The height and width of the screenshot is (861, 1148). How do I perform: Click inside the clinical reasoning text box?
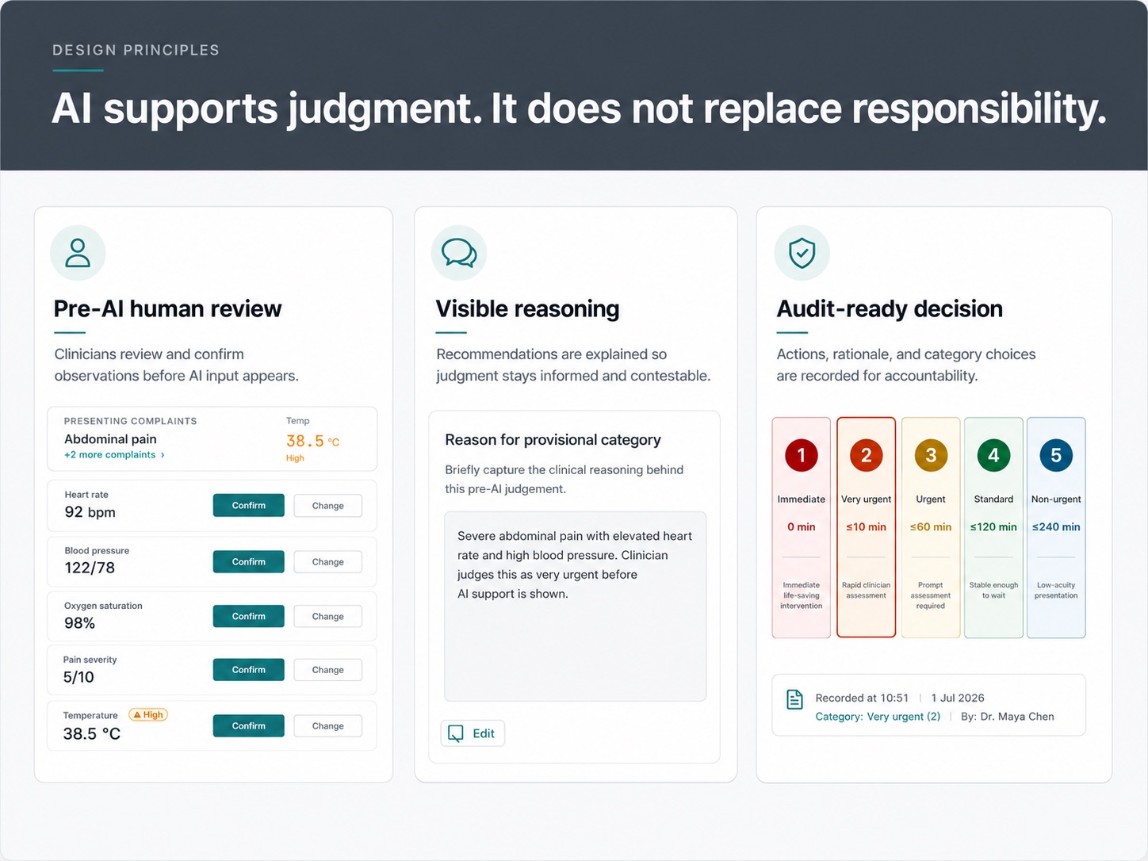click(575, 607)
